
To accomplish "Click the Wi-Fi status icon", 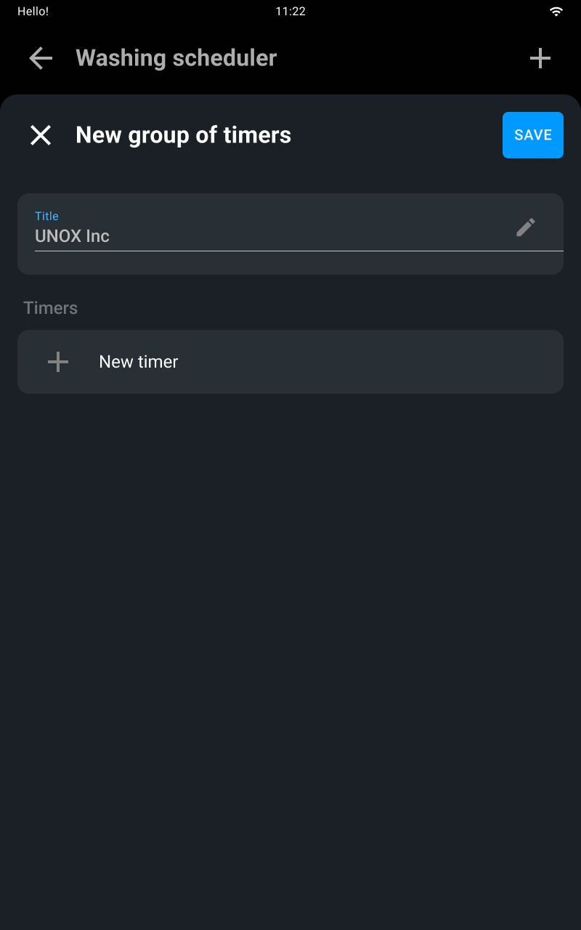I will tap(556, 12).
